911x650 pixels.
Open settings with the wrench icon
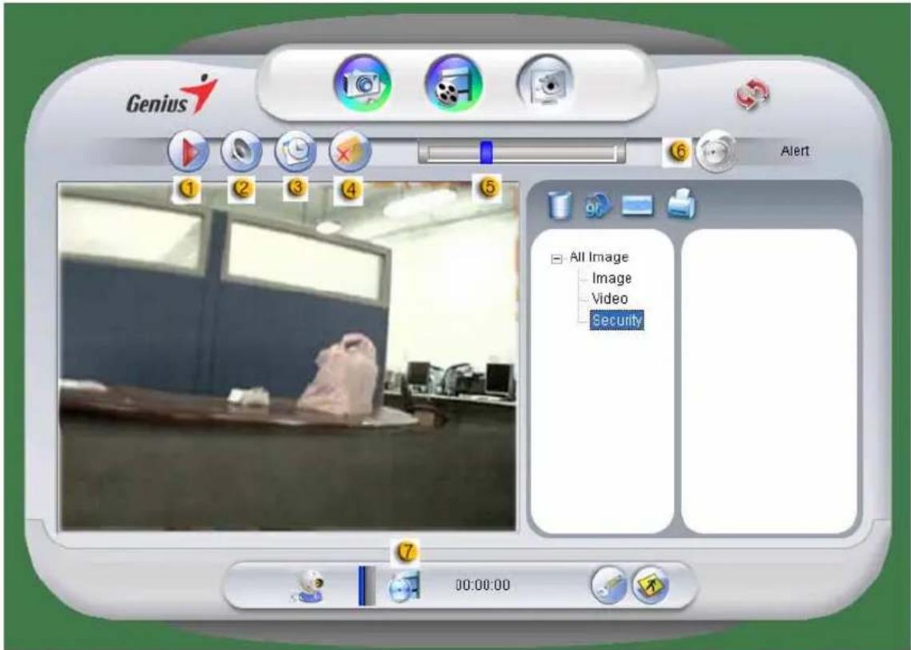point(609,585)
